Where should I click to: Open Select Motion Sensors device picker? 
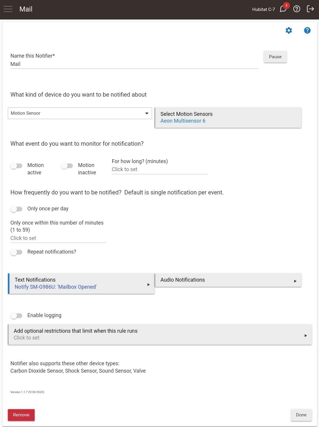coord(228,117)
